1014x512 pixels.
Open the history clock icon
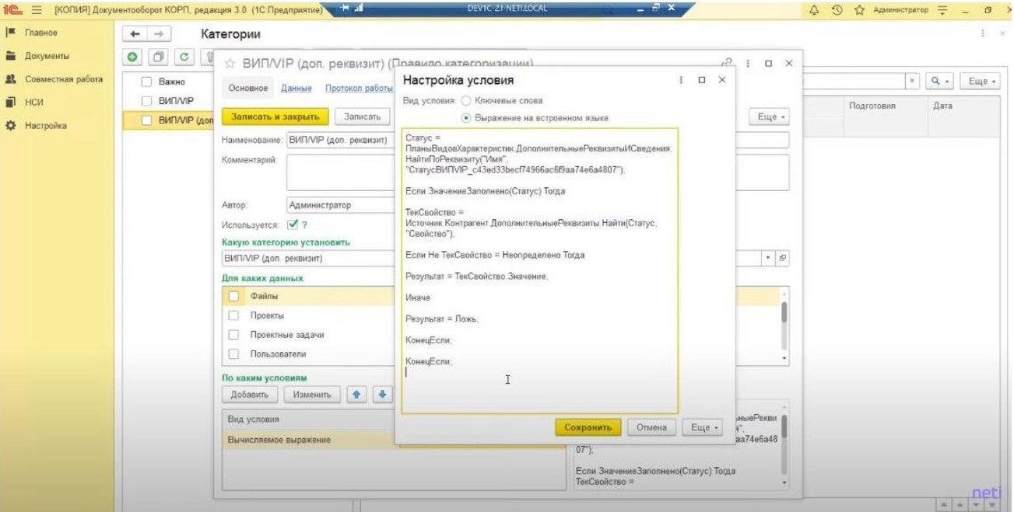click(837, 10)
